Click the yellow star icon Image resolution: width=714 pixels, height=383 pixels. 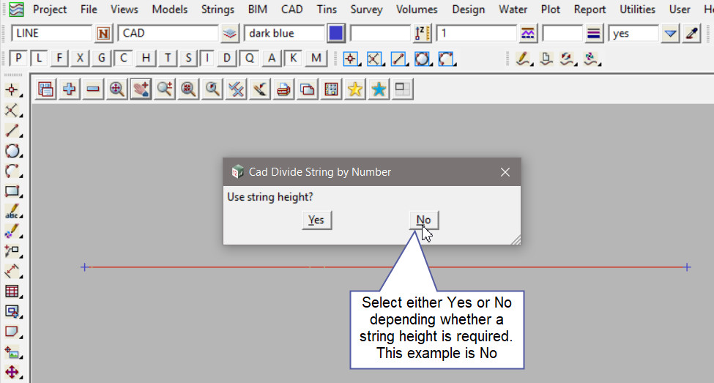pyautogui.click(x=354, y=89)
